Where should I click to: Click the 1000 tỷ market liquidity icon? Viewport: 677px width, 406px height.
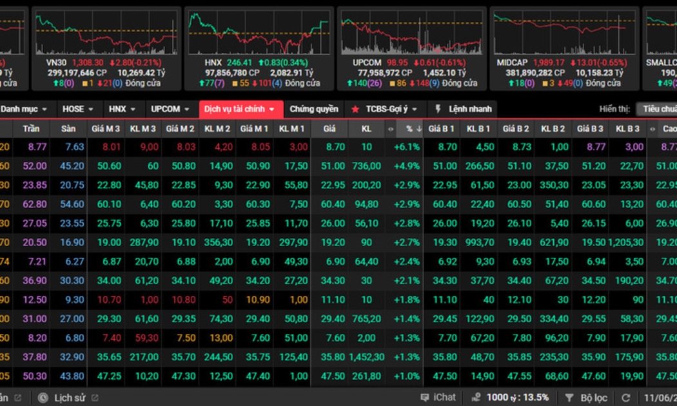(x=476, y=398)
